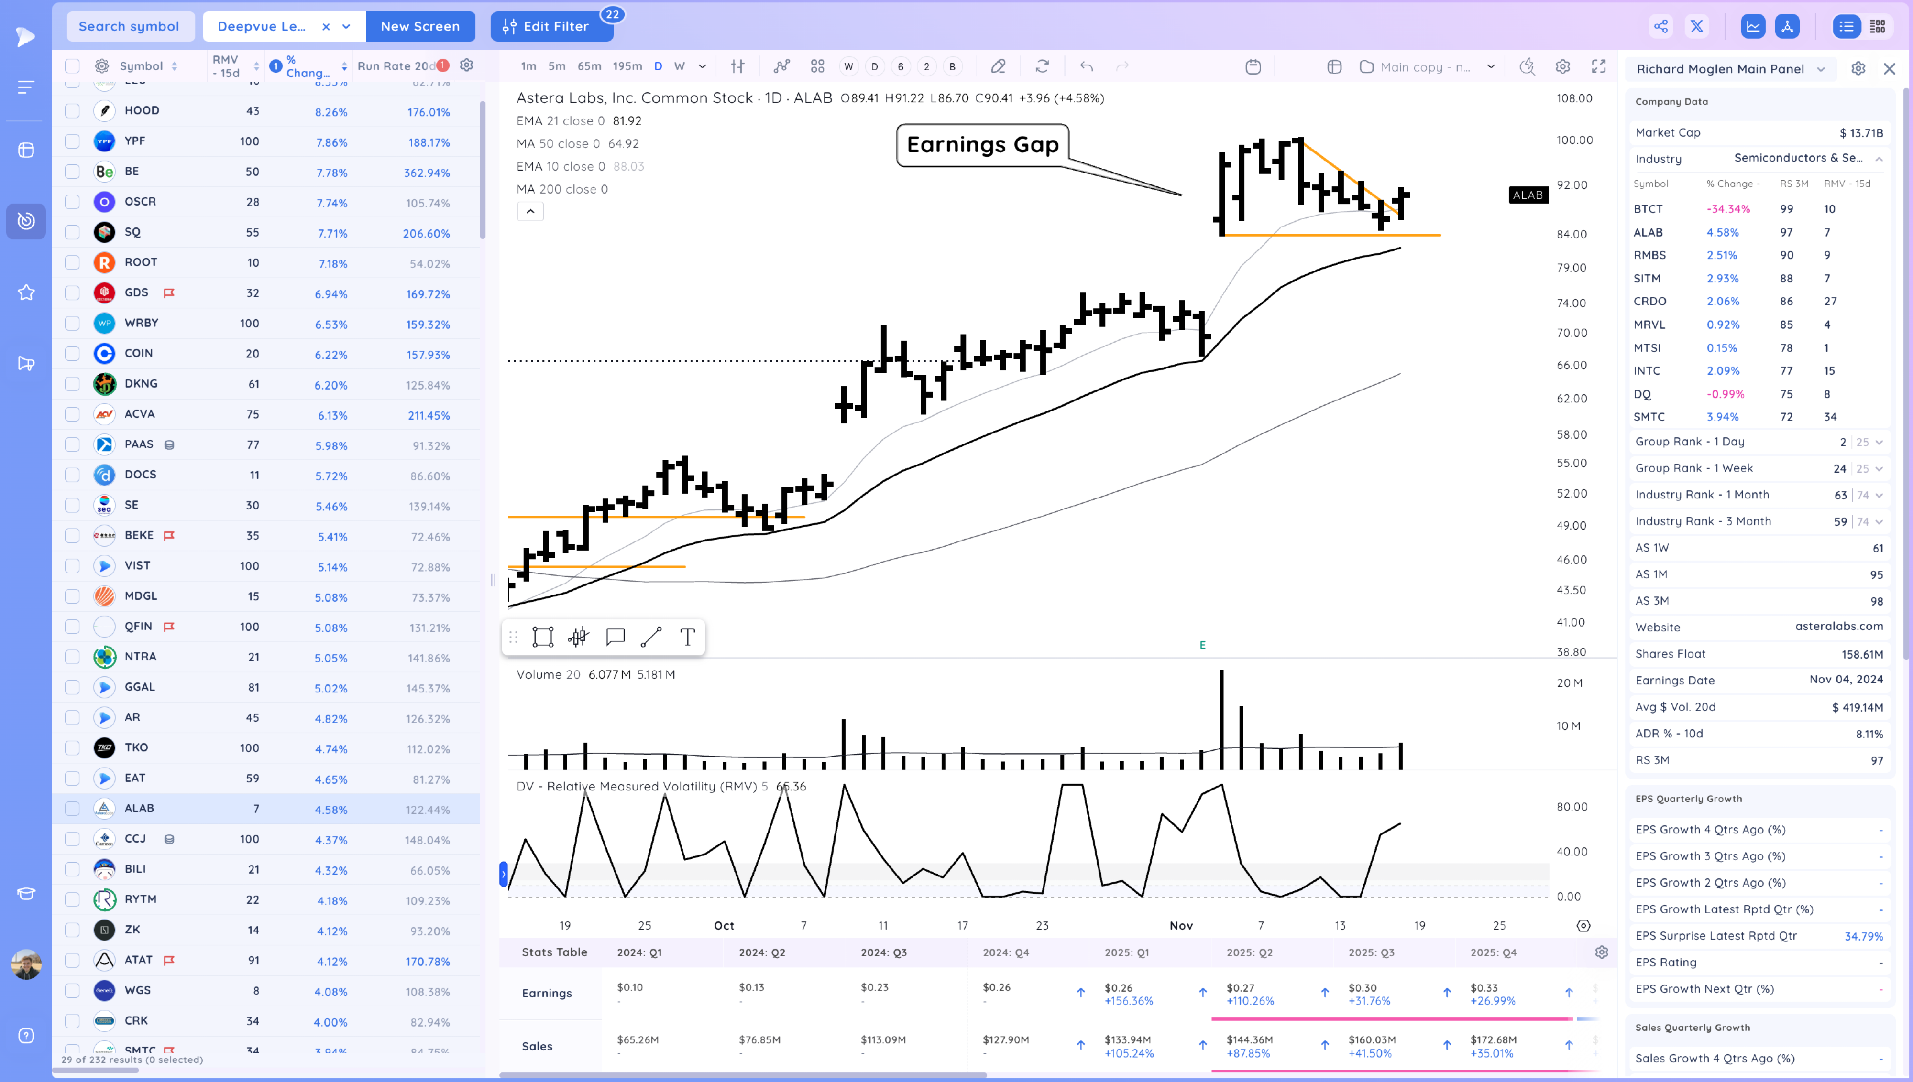The height and width of the screenshot is (1082, 1913).
Task: Open the watchlist star in left sidebar
Action: tap(26, 293)
